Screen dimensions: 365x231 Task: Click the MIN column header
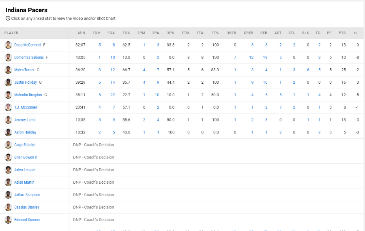coord(82,33)
